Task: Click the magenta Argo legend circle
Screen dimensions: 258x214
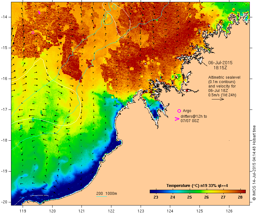Action: coord(179,111)
